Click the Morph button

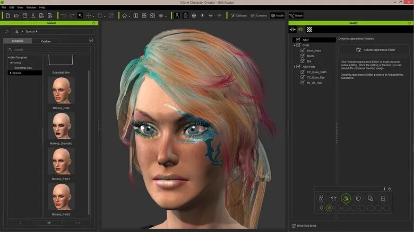(x=296, y=15)
